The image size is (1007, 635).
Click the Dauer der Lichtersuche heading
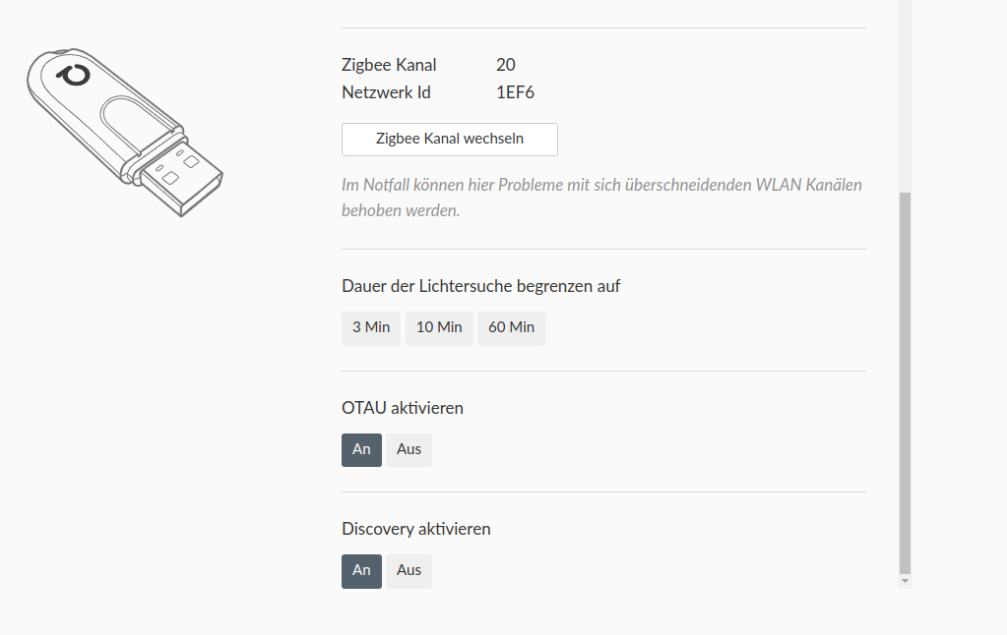coord(480,287)
